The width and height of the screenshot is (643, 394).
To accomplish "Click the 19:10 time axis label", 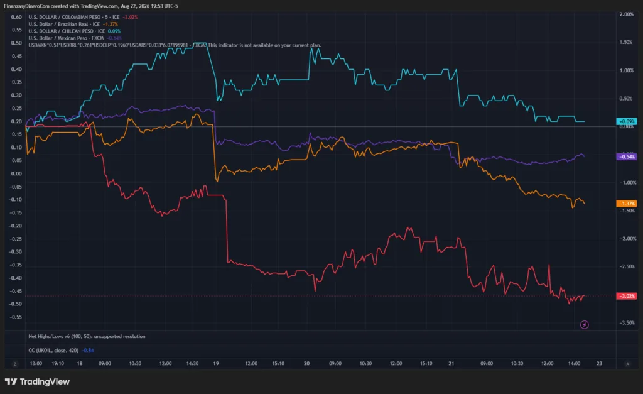I will 58,364.
